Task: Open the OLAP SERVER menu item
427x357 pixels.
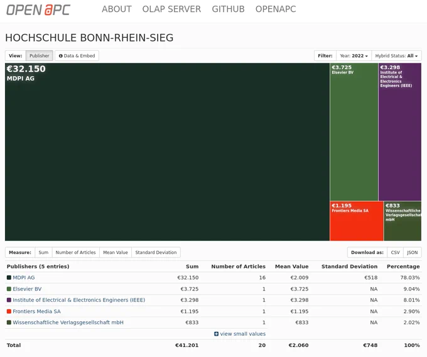Action: coord(171,9)
